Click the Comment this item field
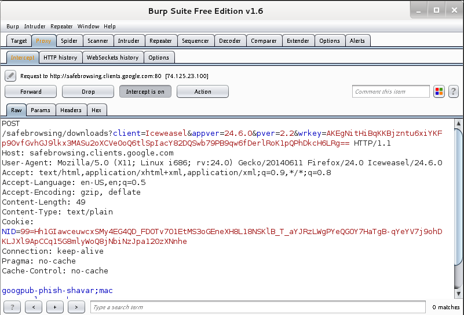The height and width of the screenshot is (315, 464). pyautogui.click(x=390, y=91)
